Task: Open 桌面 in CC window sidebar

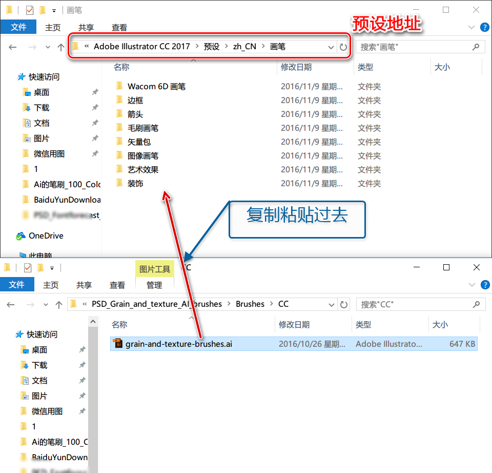Action: click(39, 349)
